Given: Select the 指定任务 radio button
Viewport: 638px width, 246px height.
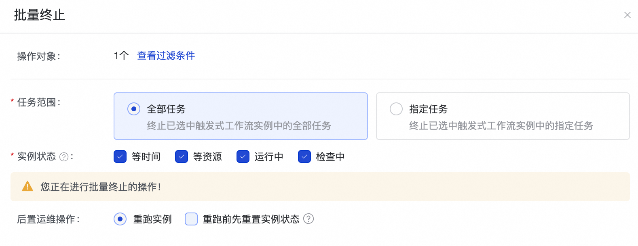Looking at the screenshot, I should (x=396, y=109).
